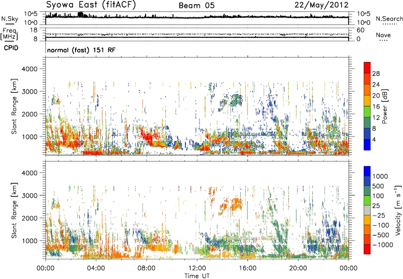Viewport: 403px width, 279px height.
Task: Select the '20' tick on Power colorbar
Action: click(x=376, y=96)
